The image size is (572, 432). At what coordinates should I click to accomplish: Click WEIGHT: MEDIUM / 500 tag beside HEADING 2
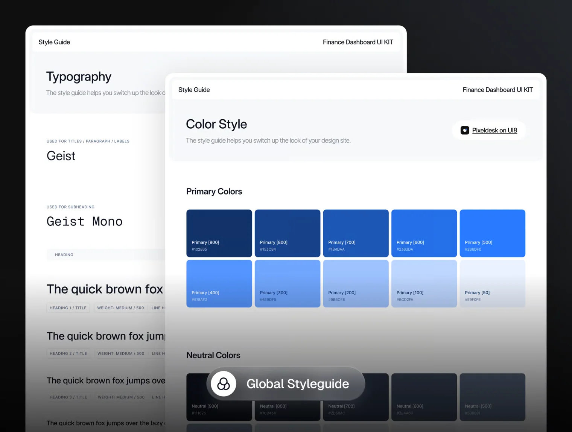click(x=121, y=353)
